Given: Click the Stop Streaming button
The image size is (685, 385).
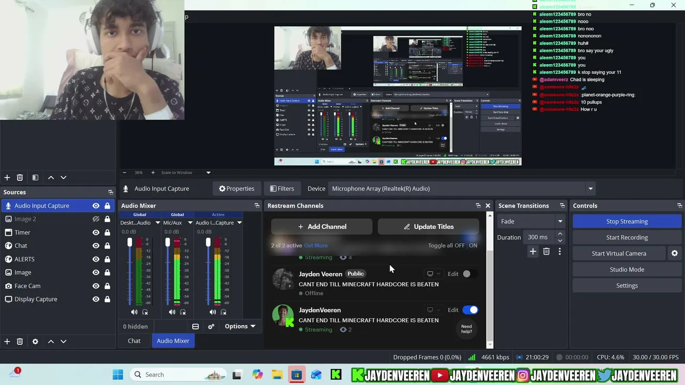Looking at the screenshot, I should [627, 221].
